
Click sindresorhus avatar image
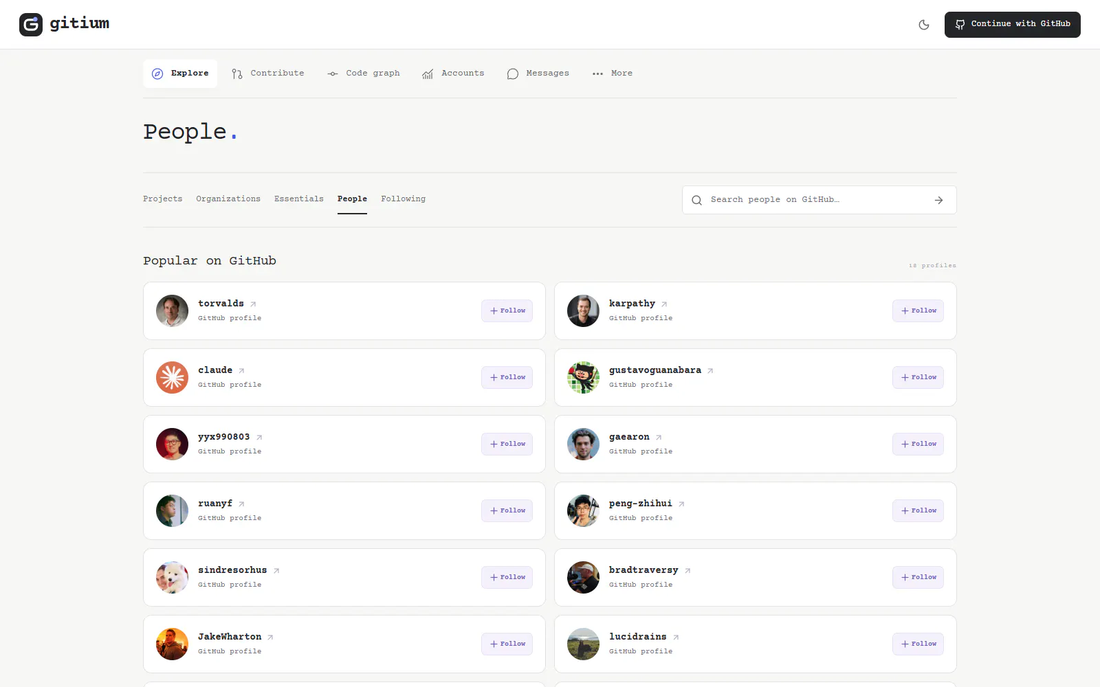tap(172, 578)
